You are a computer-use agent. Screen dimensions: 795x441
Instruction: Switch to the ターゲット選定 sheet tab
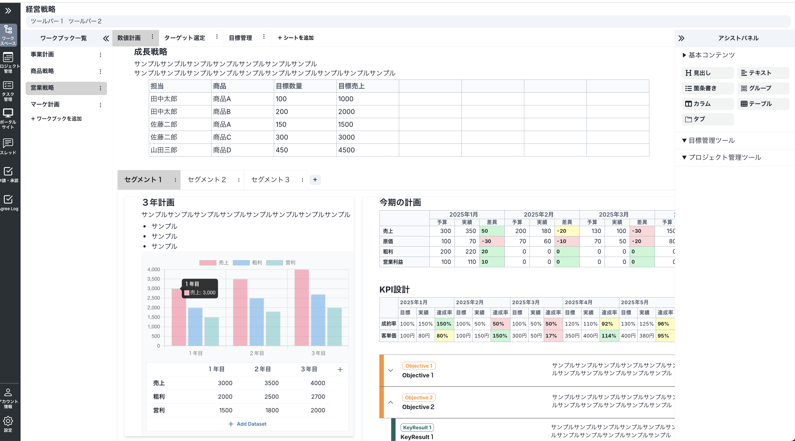(x=185, y=38)
